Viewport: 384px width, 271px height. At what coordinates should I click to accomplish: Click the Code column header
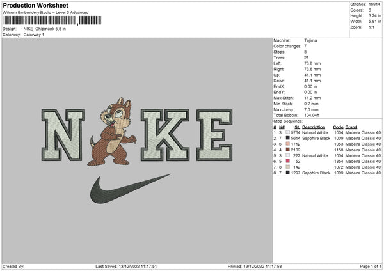(338, 127)
